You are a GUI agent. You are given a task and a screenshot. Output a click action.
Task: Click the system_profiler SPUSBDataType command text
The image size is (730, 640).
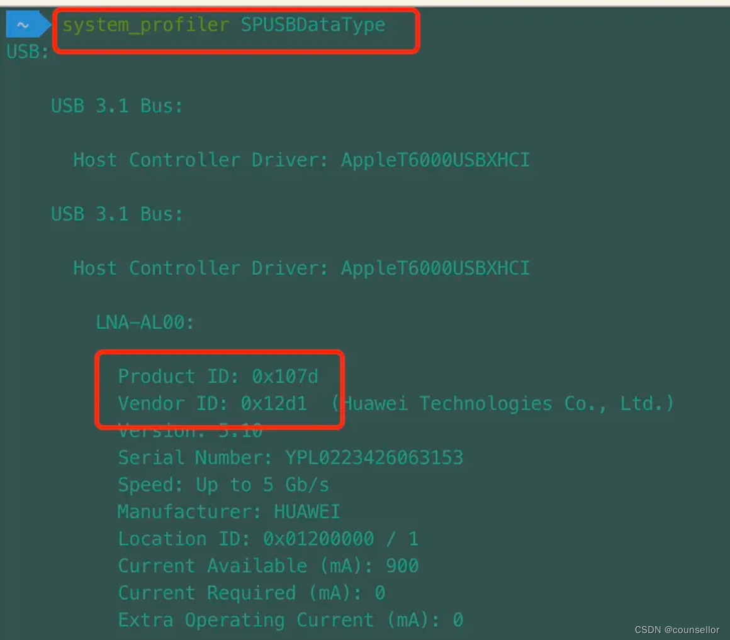pos(224,25)
